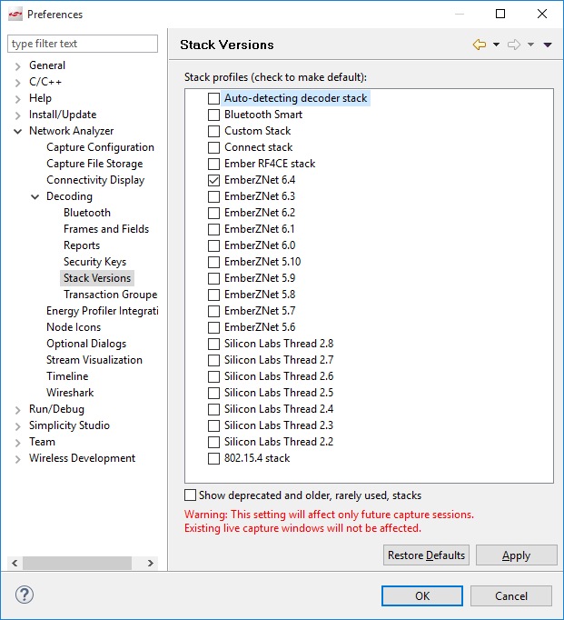
Task: Expand the C/C++ preferences node
Action: tap(18, 82)
